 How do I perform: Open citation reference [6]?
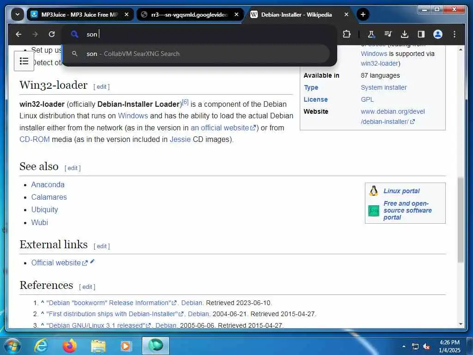tap(185, 102)
